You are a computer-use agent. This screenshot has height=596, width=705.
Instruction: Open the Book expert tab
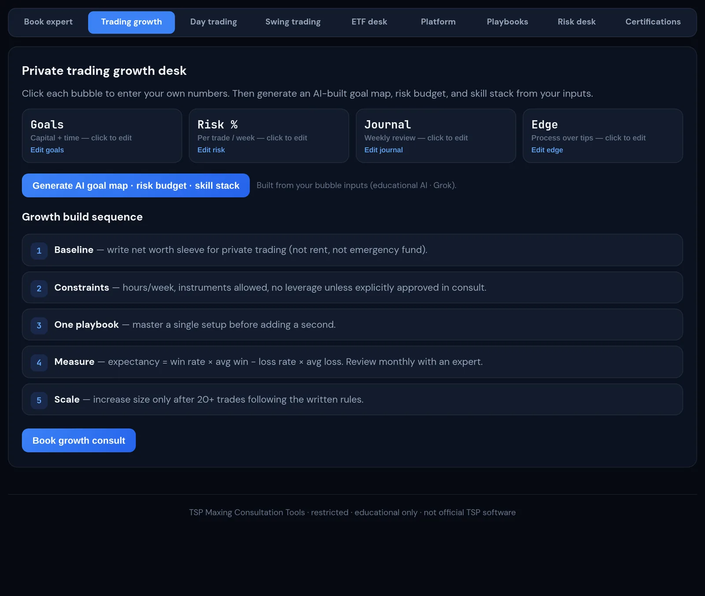tap(48, 22)
